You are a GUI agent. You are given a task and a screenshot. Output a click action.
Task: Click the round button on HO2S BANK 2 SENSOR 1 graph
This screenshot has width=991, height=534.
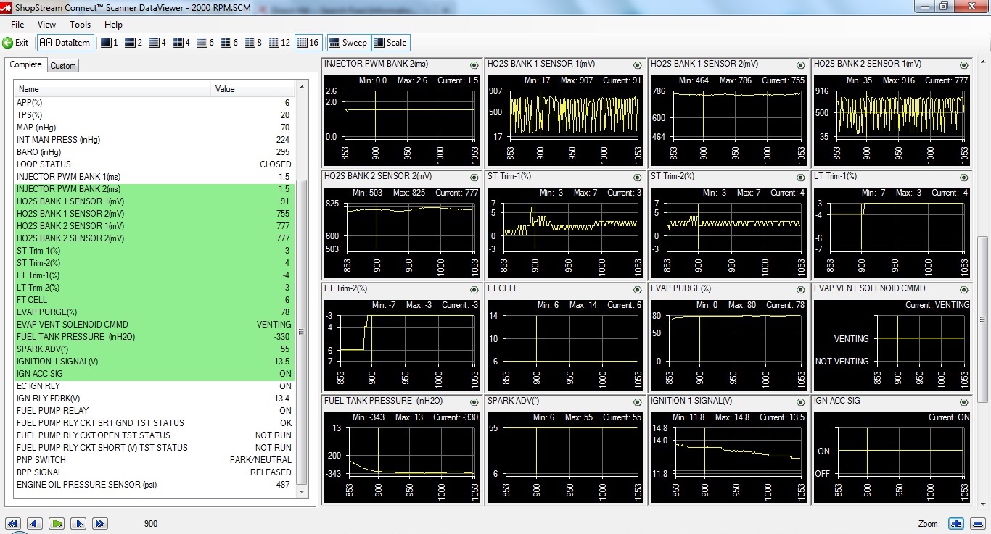[x=963, y=65]
